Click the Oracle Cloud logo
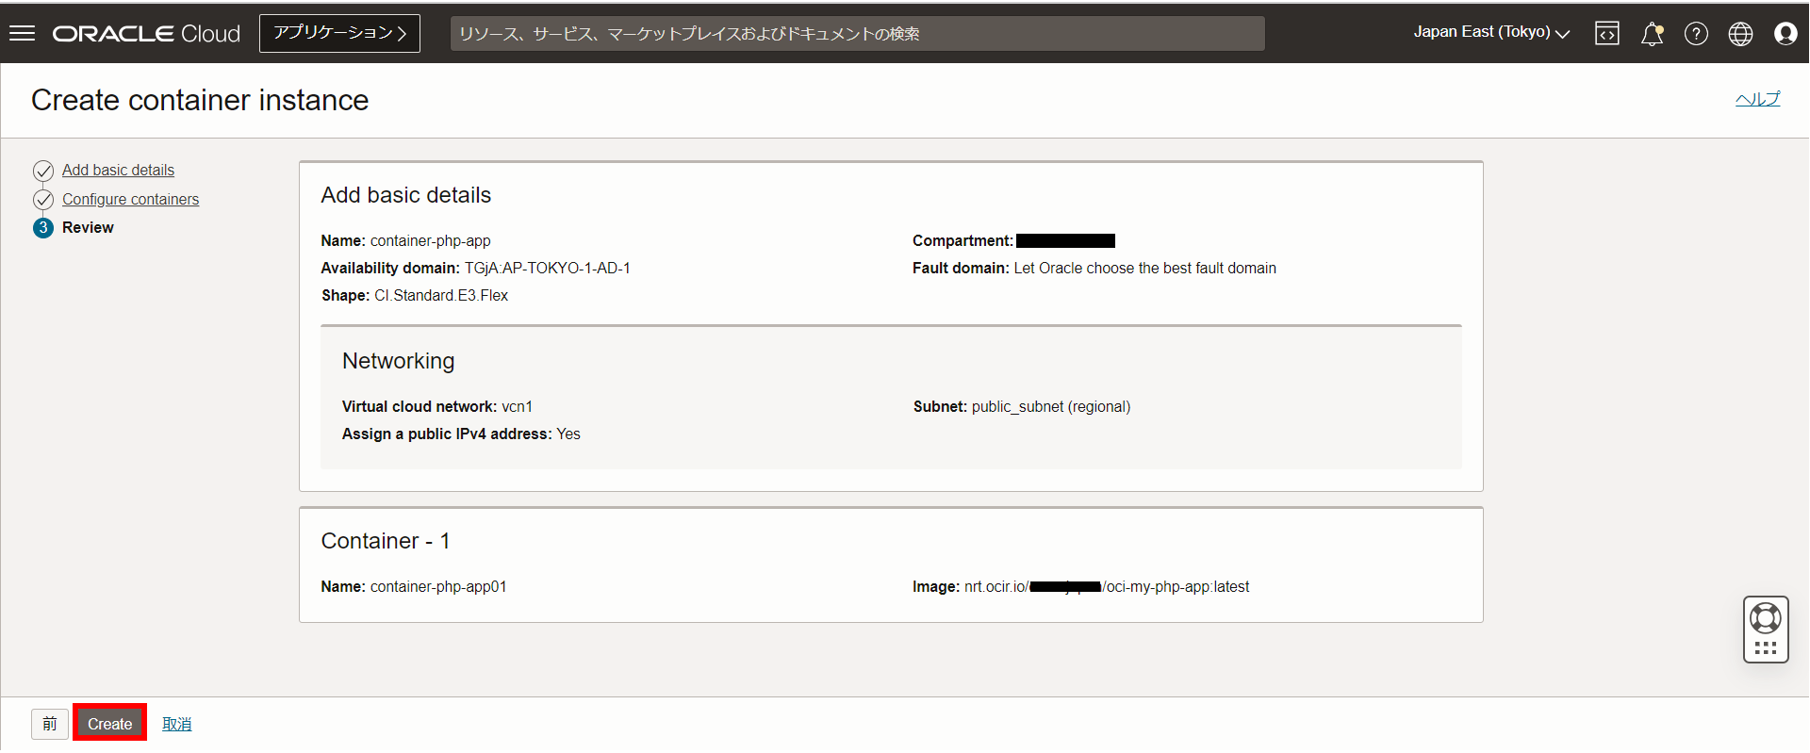Viewport: 1810px width, 753px height. (x=146, y=34)
